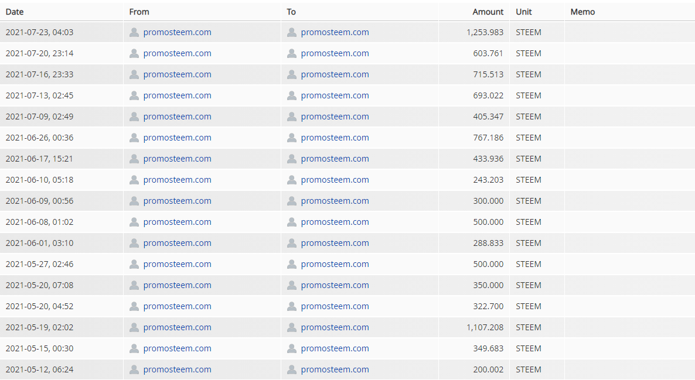
Task: Click the To avatar icon in the 2021-07-20 row
Action: (292, 54)
